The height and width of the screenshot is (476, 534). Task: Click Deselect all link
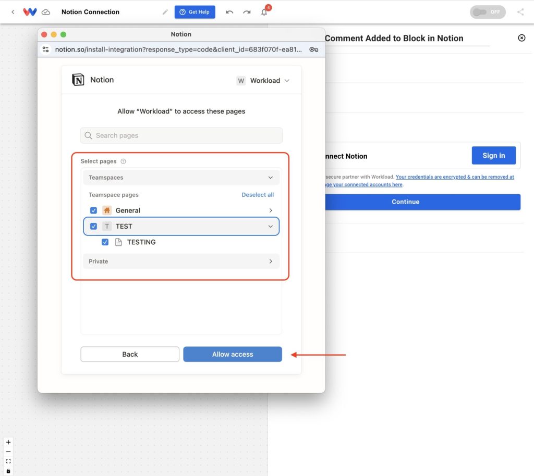coord(258,195)
